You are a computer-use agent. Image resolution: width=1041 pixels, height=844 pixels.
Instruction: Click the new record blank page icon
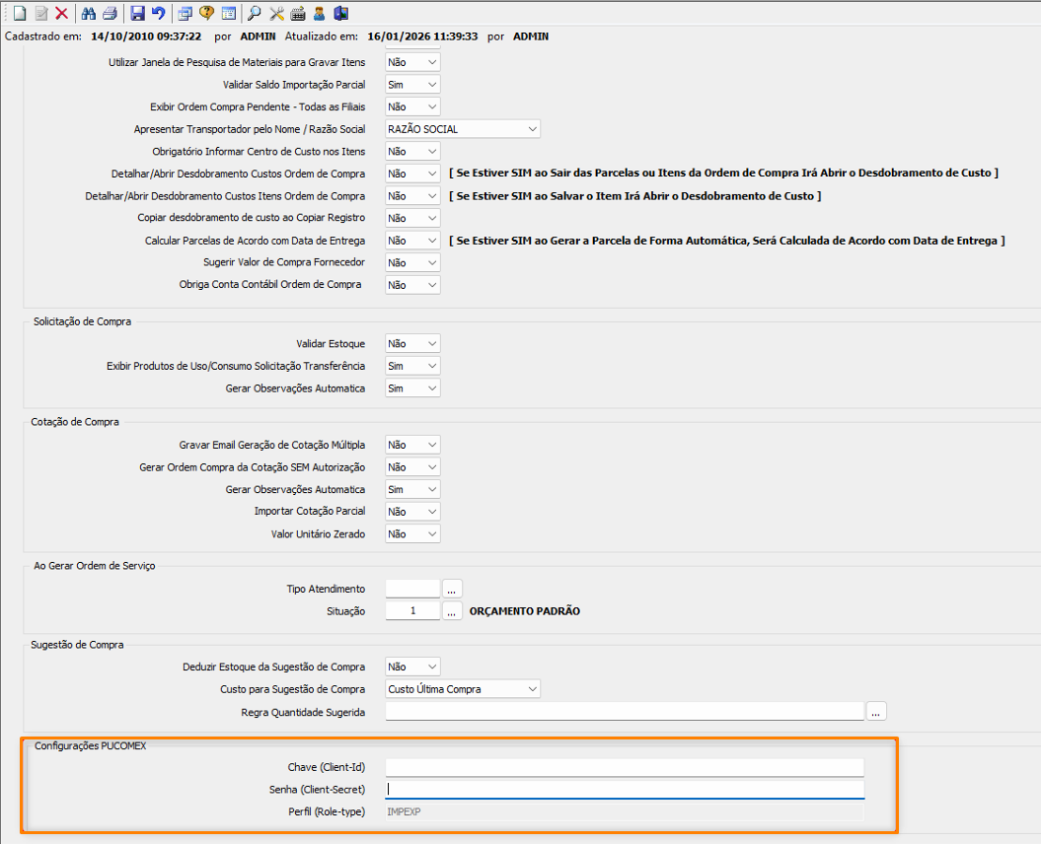click(19, 14)
